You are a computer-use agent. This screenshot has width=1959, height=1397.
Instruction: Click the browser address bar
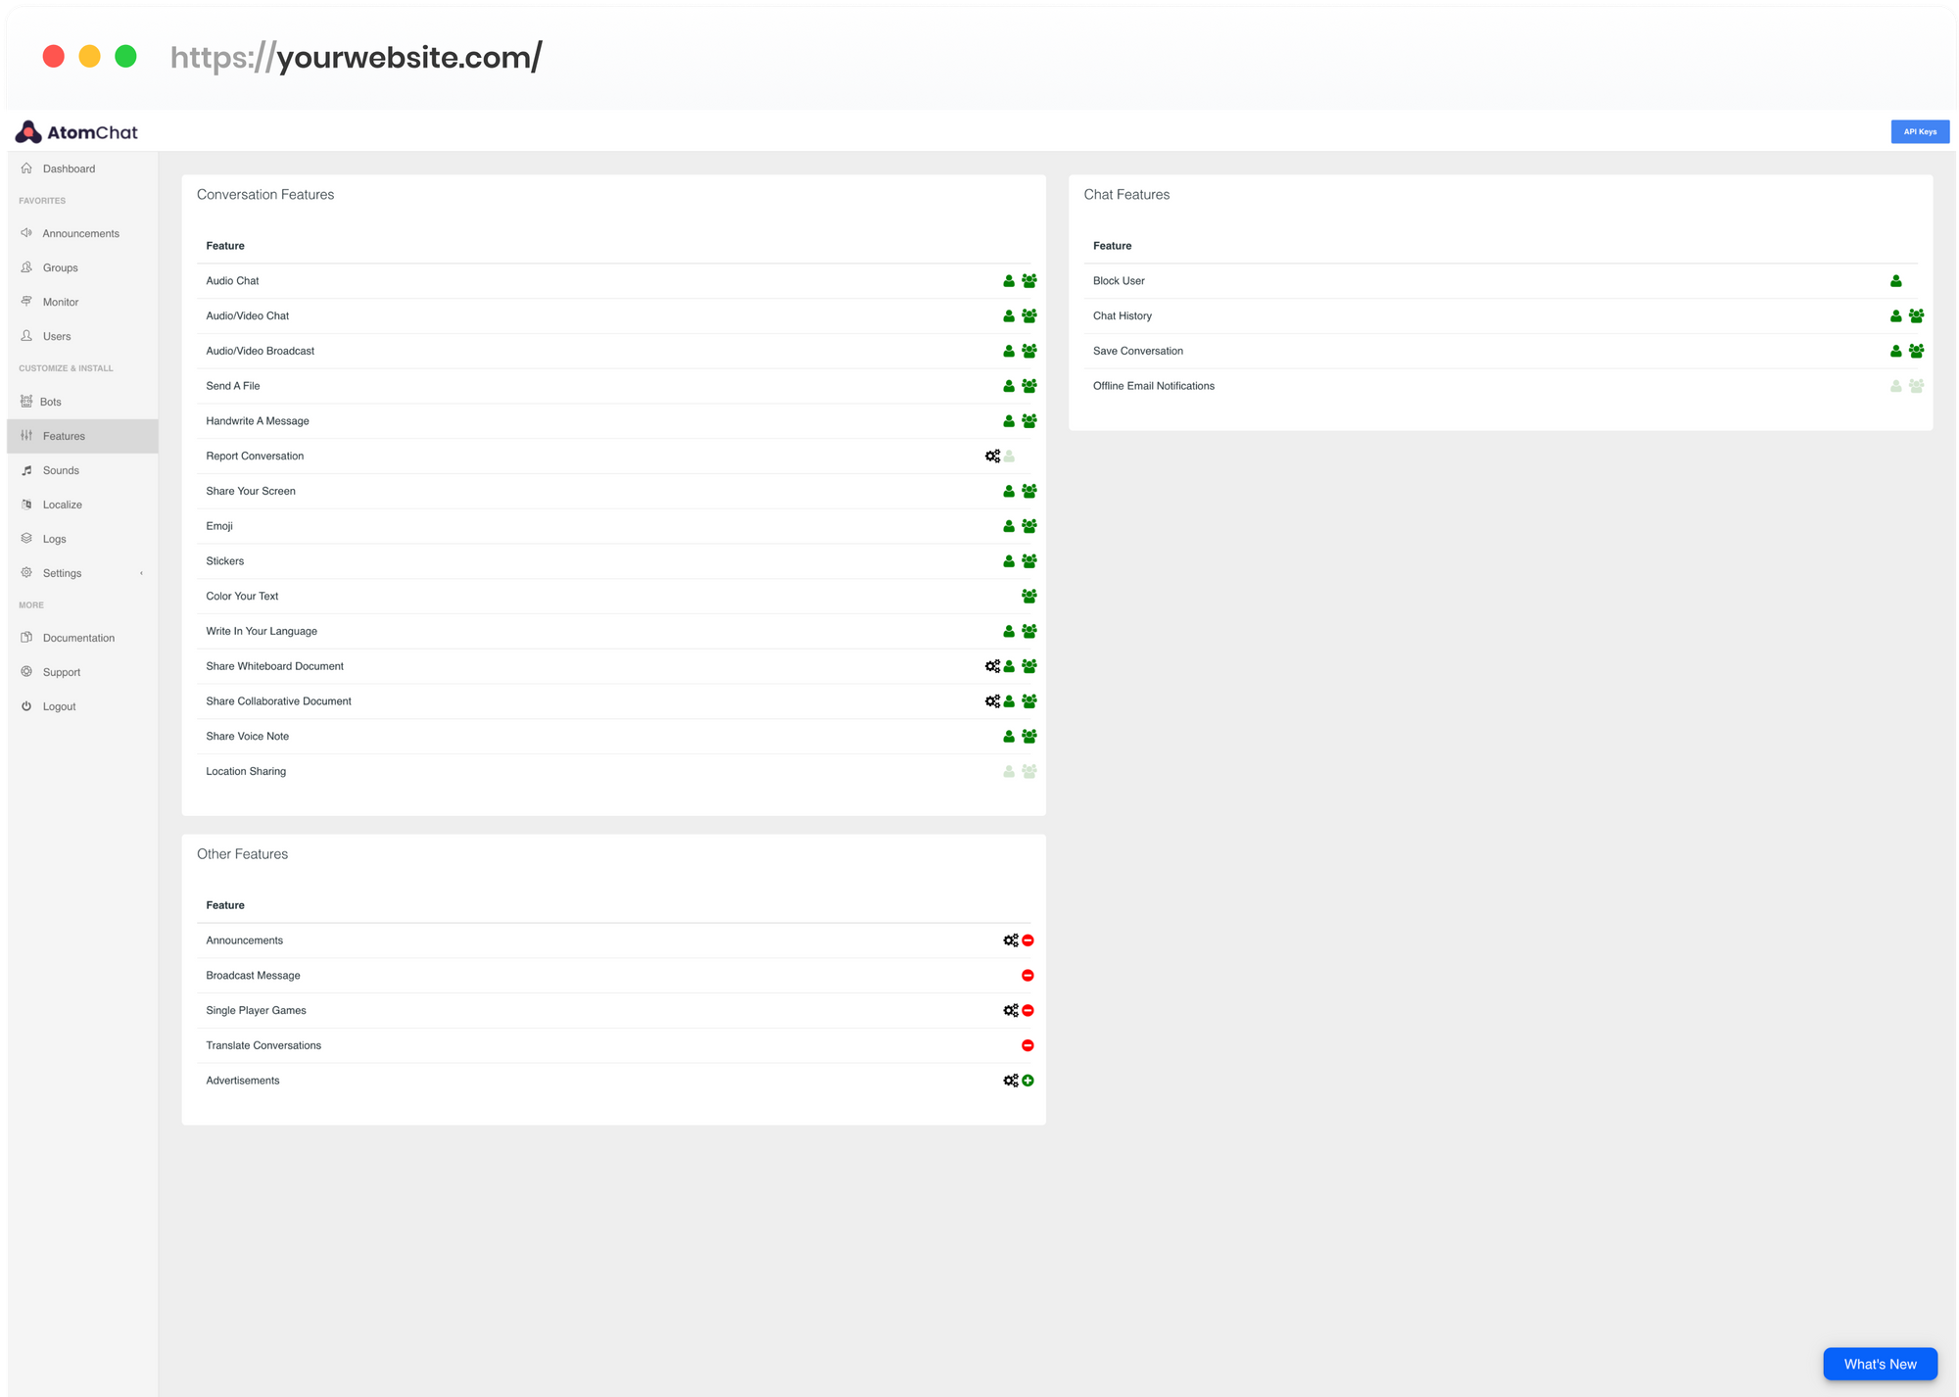[358, 57]
